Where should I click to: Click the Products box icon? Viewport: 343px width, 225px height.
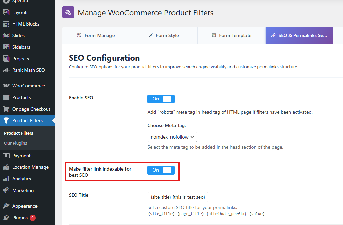[6, 97]
